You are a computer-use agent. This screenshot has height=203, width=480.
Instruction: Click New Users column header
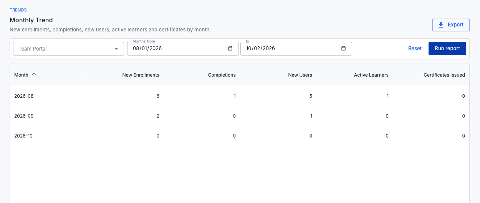tap(300, 75)
